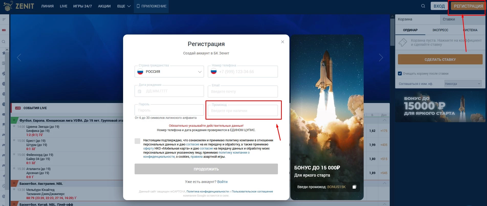This screenshot has width=487, height=206.
Task: Open the Бонус до 15000 ₽ sidebar banner
Action: tap(440, 107)
